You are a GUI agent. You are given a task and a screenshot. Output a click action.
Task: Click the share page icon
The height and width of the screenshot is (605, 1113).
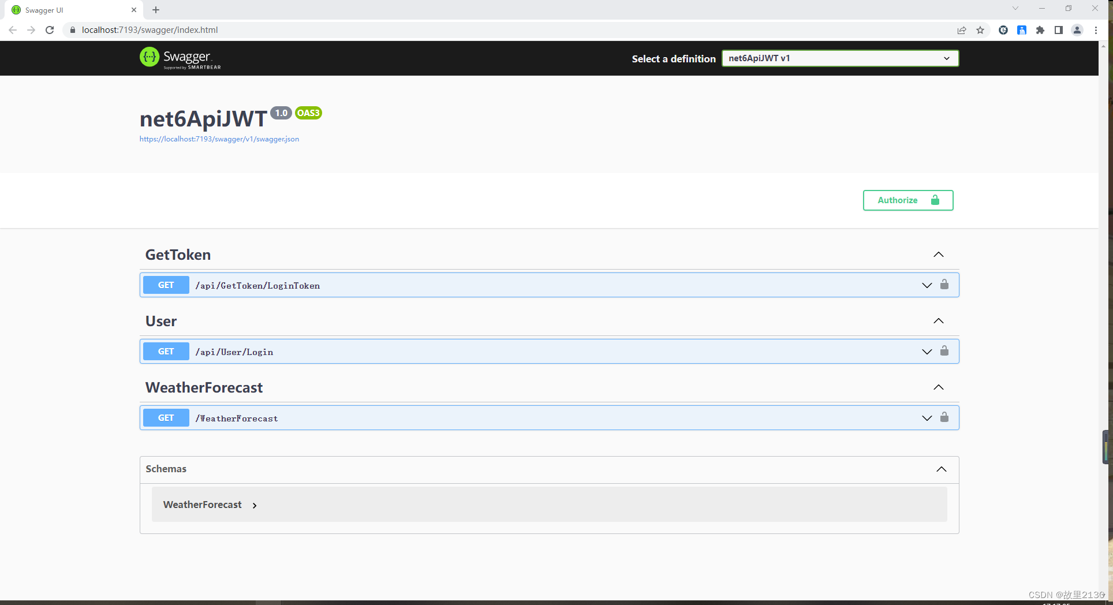point(962,30)
